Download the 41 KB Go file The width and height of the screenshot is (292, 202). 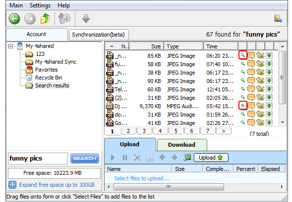point(269,122)
